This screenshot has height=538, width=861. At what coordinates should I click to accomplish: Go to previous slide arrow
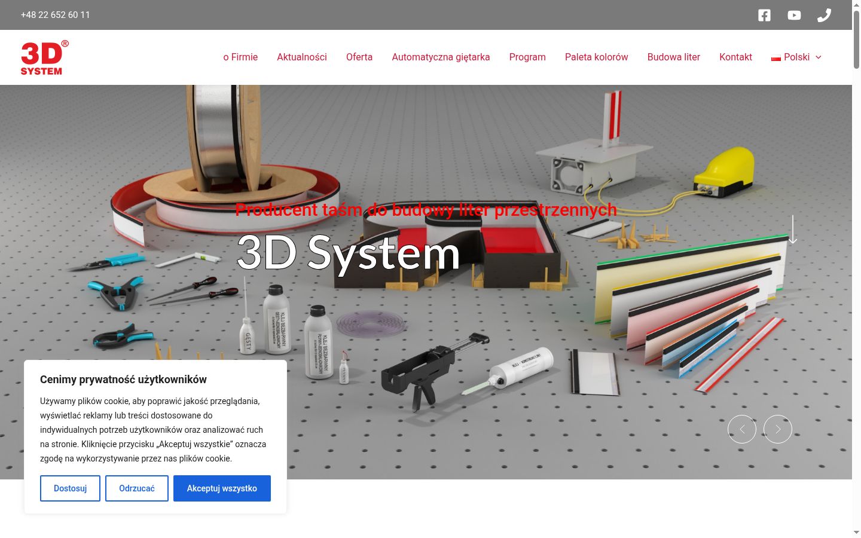(742, 429)
